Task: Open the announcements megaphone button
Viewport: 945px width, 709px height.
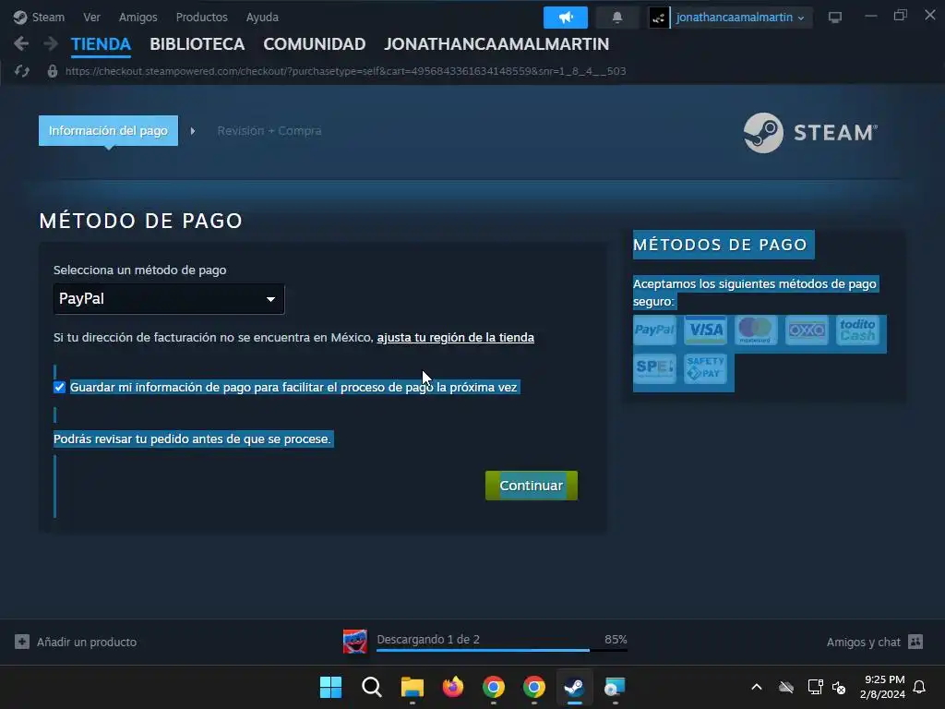Action: (x=566, y=17)
